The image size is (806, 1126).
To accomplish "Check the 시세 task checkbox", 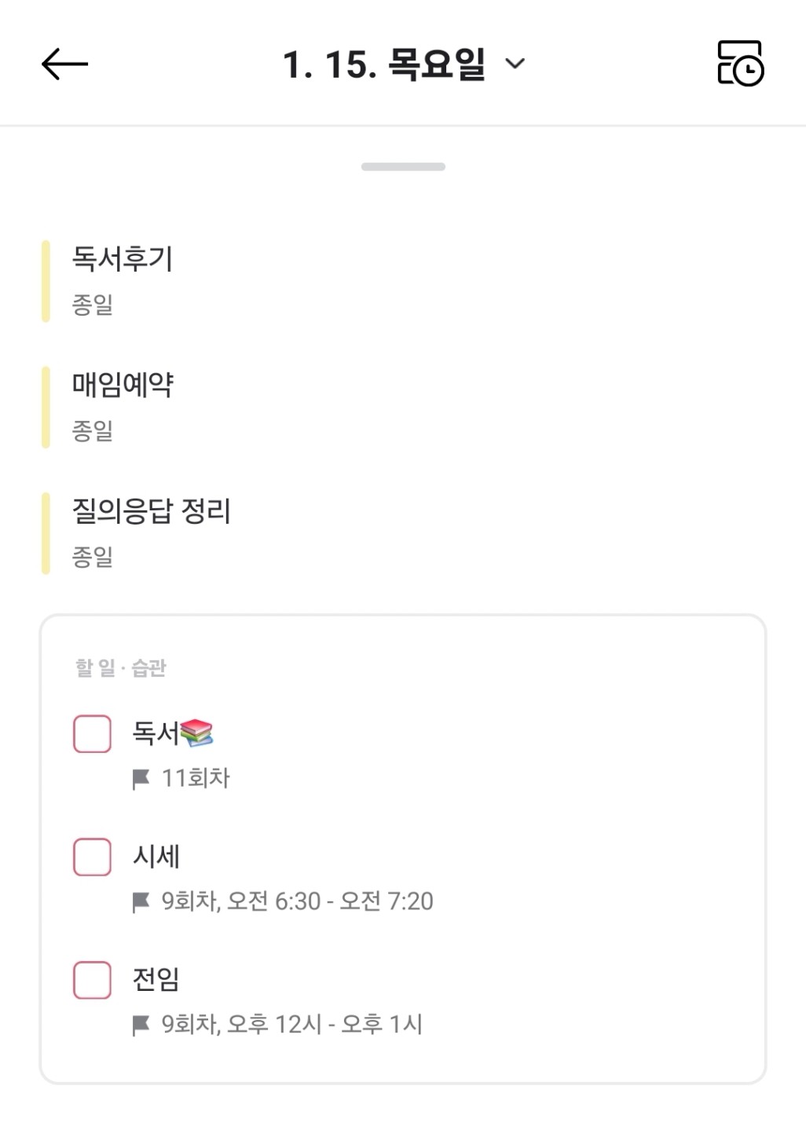I will click(x=92, y=856).
